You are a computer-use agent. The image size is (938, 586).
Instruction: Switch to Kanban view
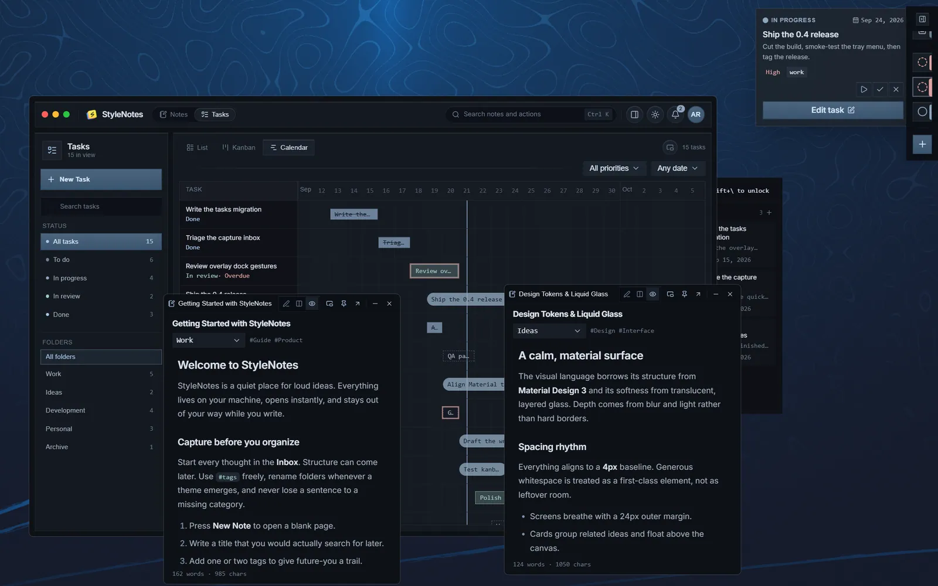(239, 148)
